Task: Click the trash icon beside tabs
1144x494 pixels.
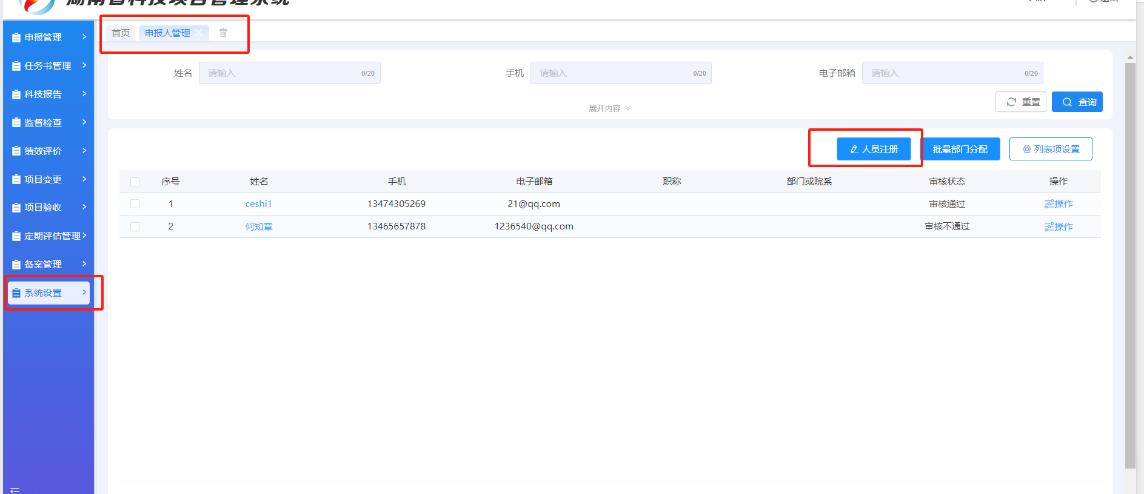Action: (223, 33)
